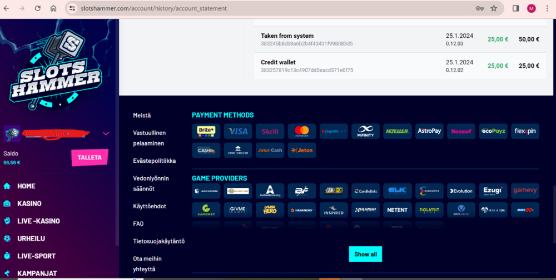Click the NetEnt provider logo
The height and width of the screenshot is (280, 556).
(398, 210)
